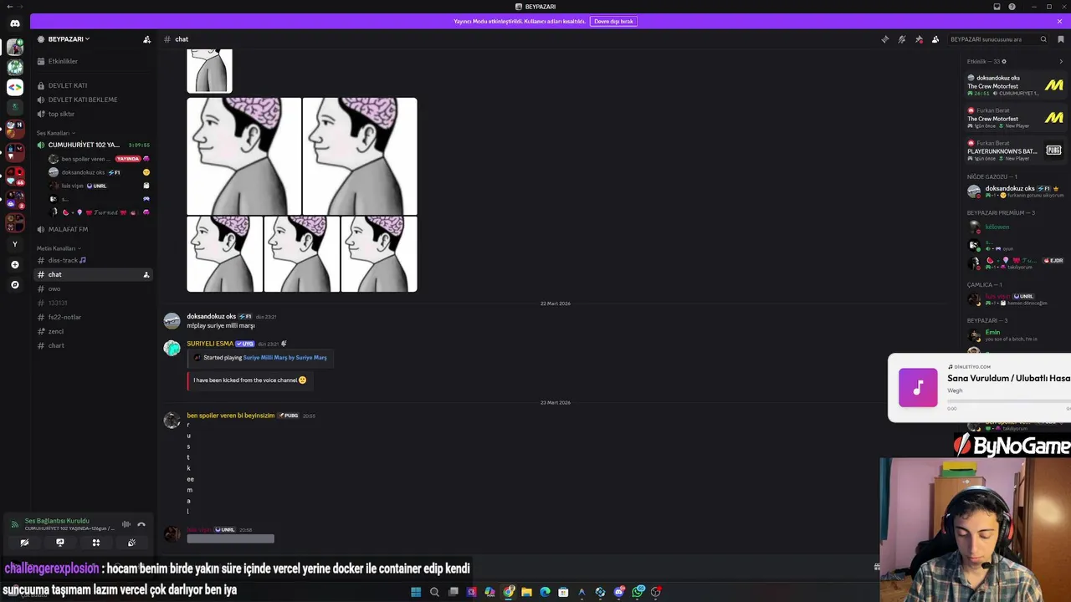Toggle noise suppression waveform icon
Viewport: 1071px width, 602px height.
coord(126,524)
